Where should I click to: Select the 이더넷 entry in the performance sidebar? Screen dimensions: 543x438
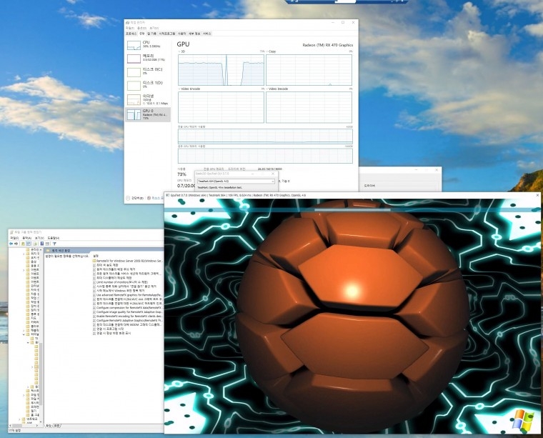[147, 99]
